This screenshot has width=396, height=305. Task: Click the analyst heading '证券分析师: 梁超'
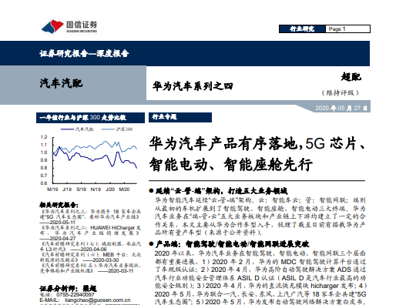pos(68,288)
